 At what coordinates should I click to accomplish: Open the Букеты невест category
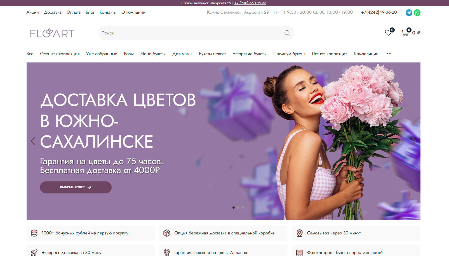tap(212, 54)
